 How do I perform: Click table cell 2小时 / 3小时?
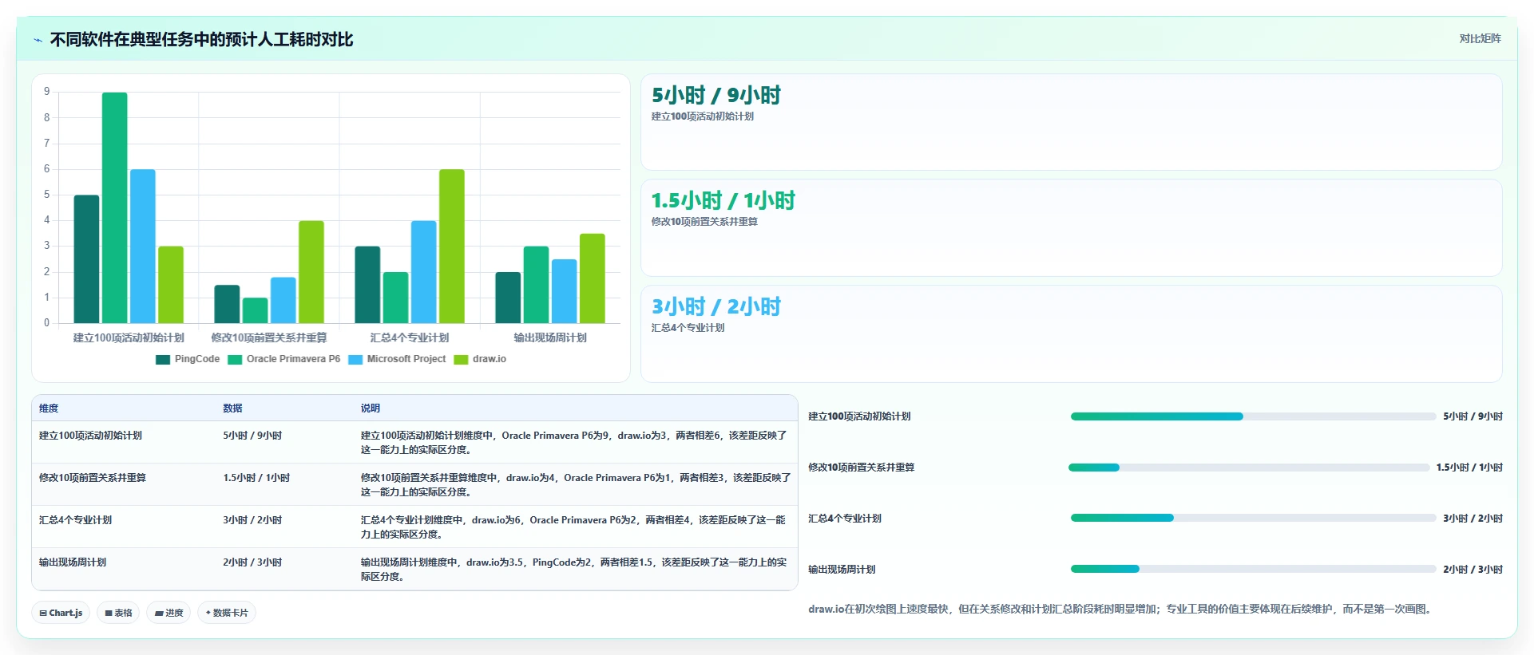tap(252, 562)
